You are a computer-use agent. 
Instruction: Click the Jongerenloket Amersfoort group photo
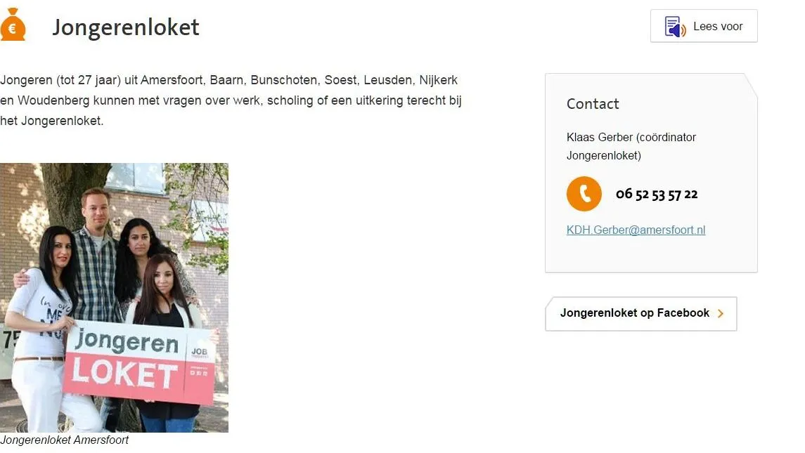[114, 298]
